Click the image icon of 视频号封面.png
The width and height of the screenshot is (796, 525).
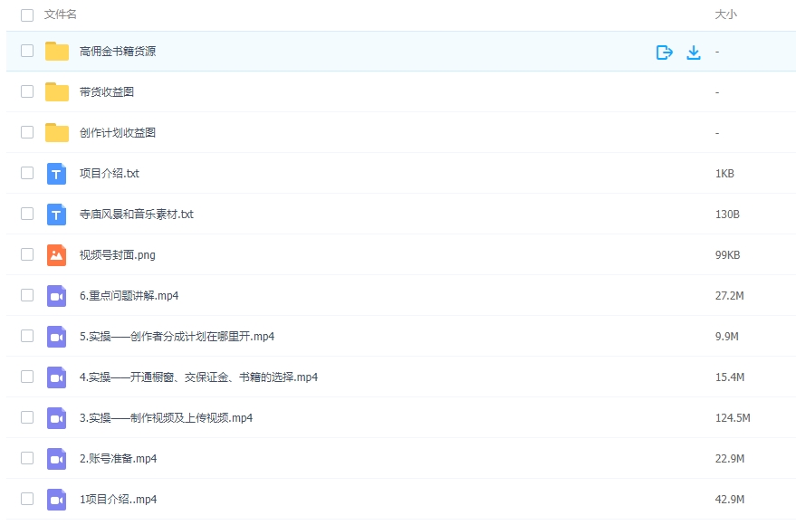(57, 254)
